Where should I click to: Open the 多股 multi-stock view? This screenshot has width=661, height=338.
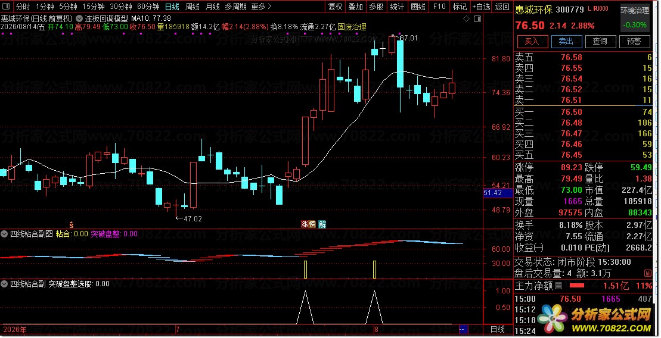coord(376,7)
